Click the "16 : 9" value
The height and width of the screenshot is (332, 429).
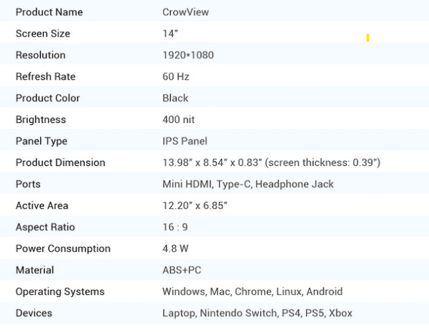click(175, 227)
